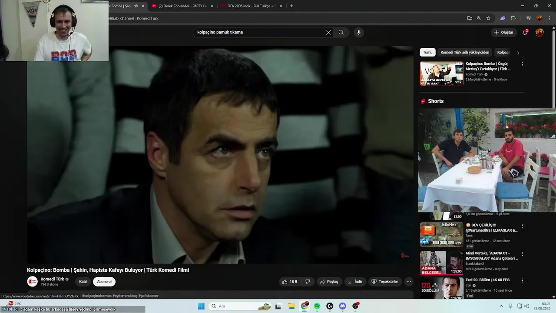Open Task View on the taskbar
Viewport: 556px width, 313px height.
click(278, 306)
